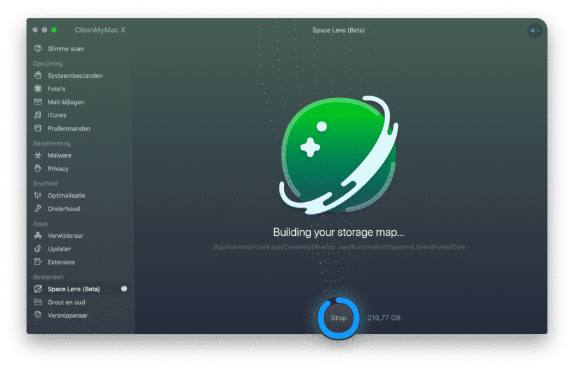Click the 'Building your storage map...' text

pos(339,232)
